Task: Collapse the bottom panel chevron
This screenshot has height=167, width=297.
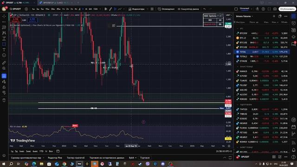Action: point(225,158)
